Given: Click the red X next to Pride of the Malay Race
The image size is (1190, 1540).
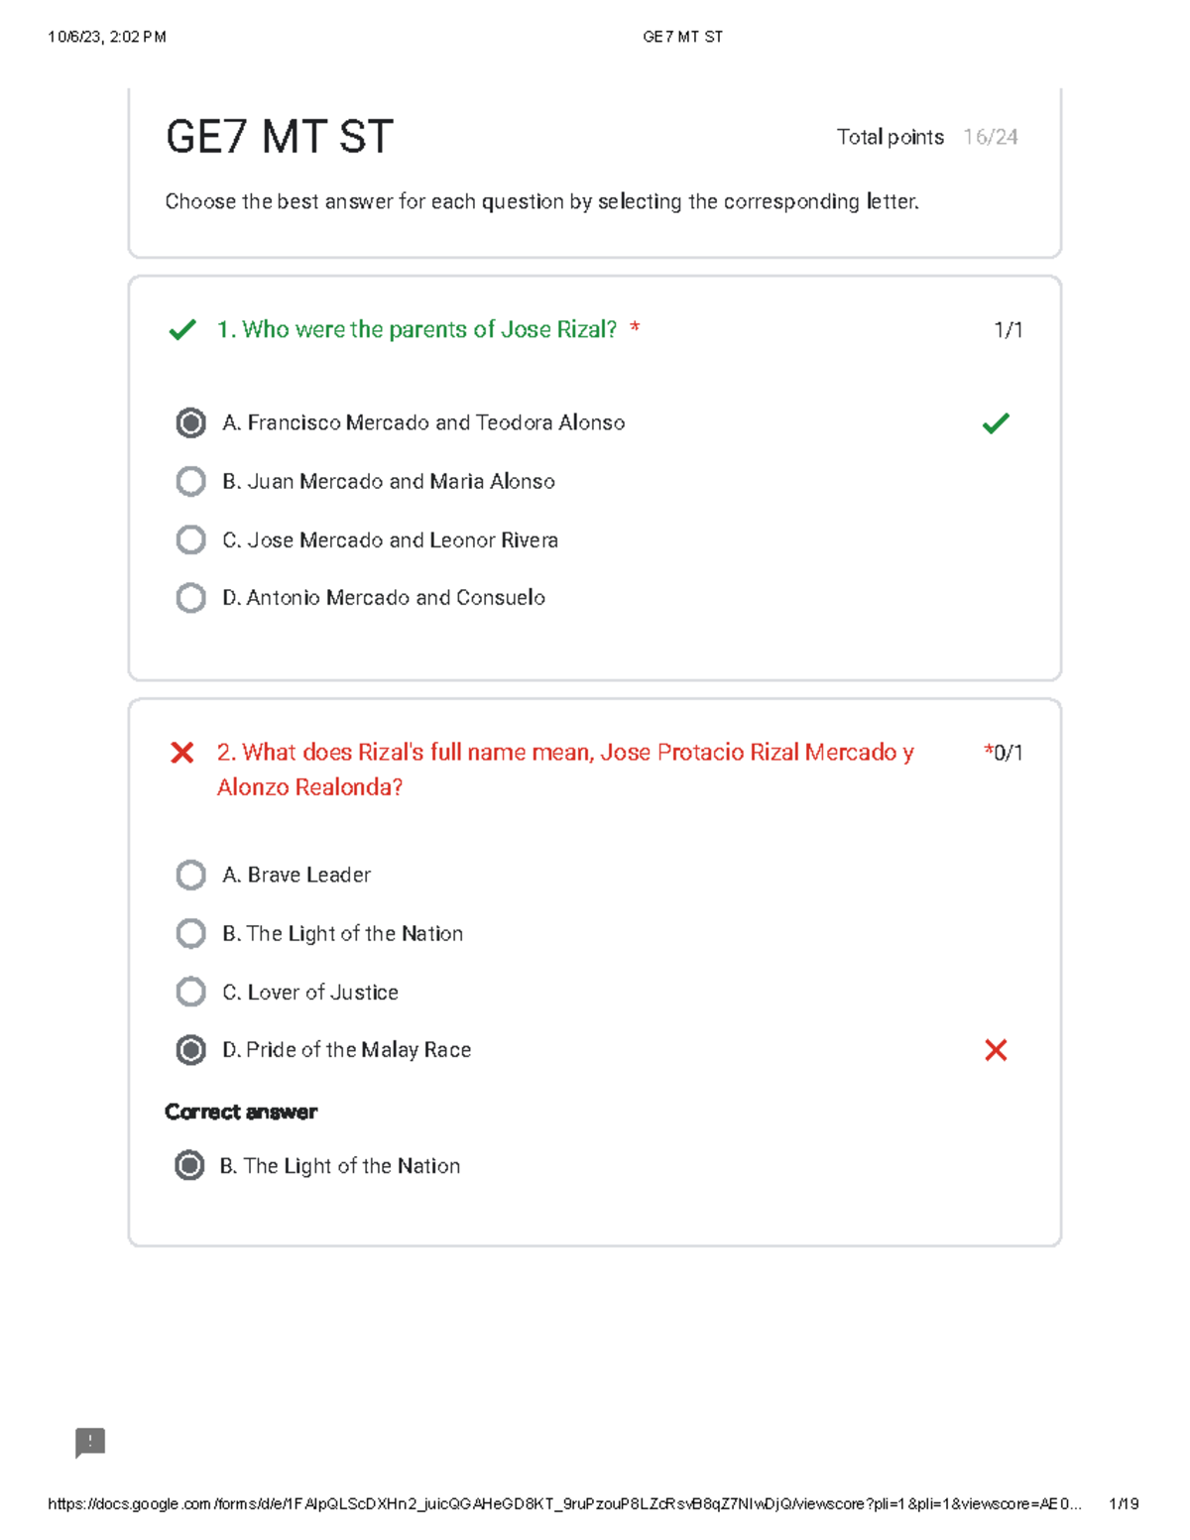Looking at the screenshot, I should [x=996, y=1050].
